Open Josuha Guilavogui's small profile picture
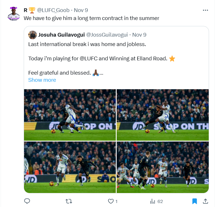 pos(33,35)
